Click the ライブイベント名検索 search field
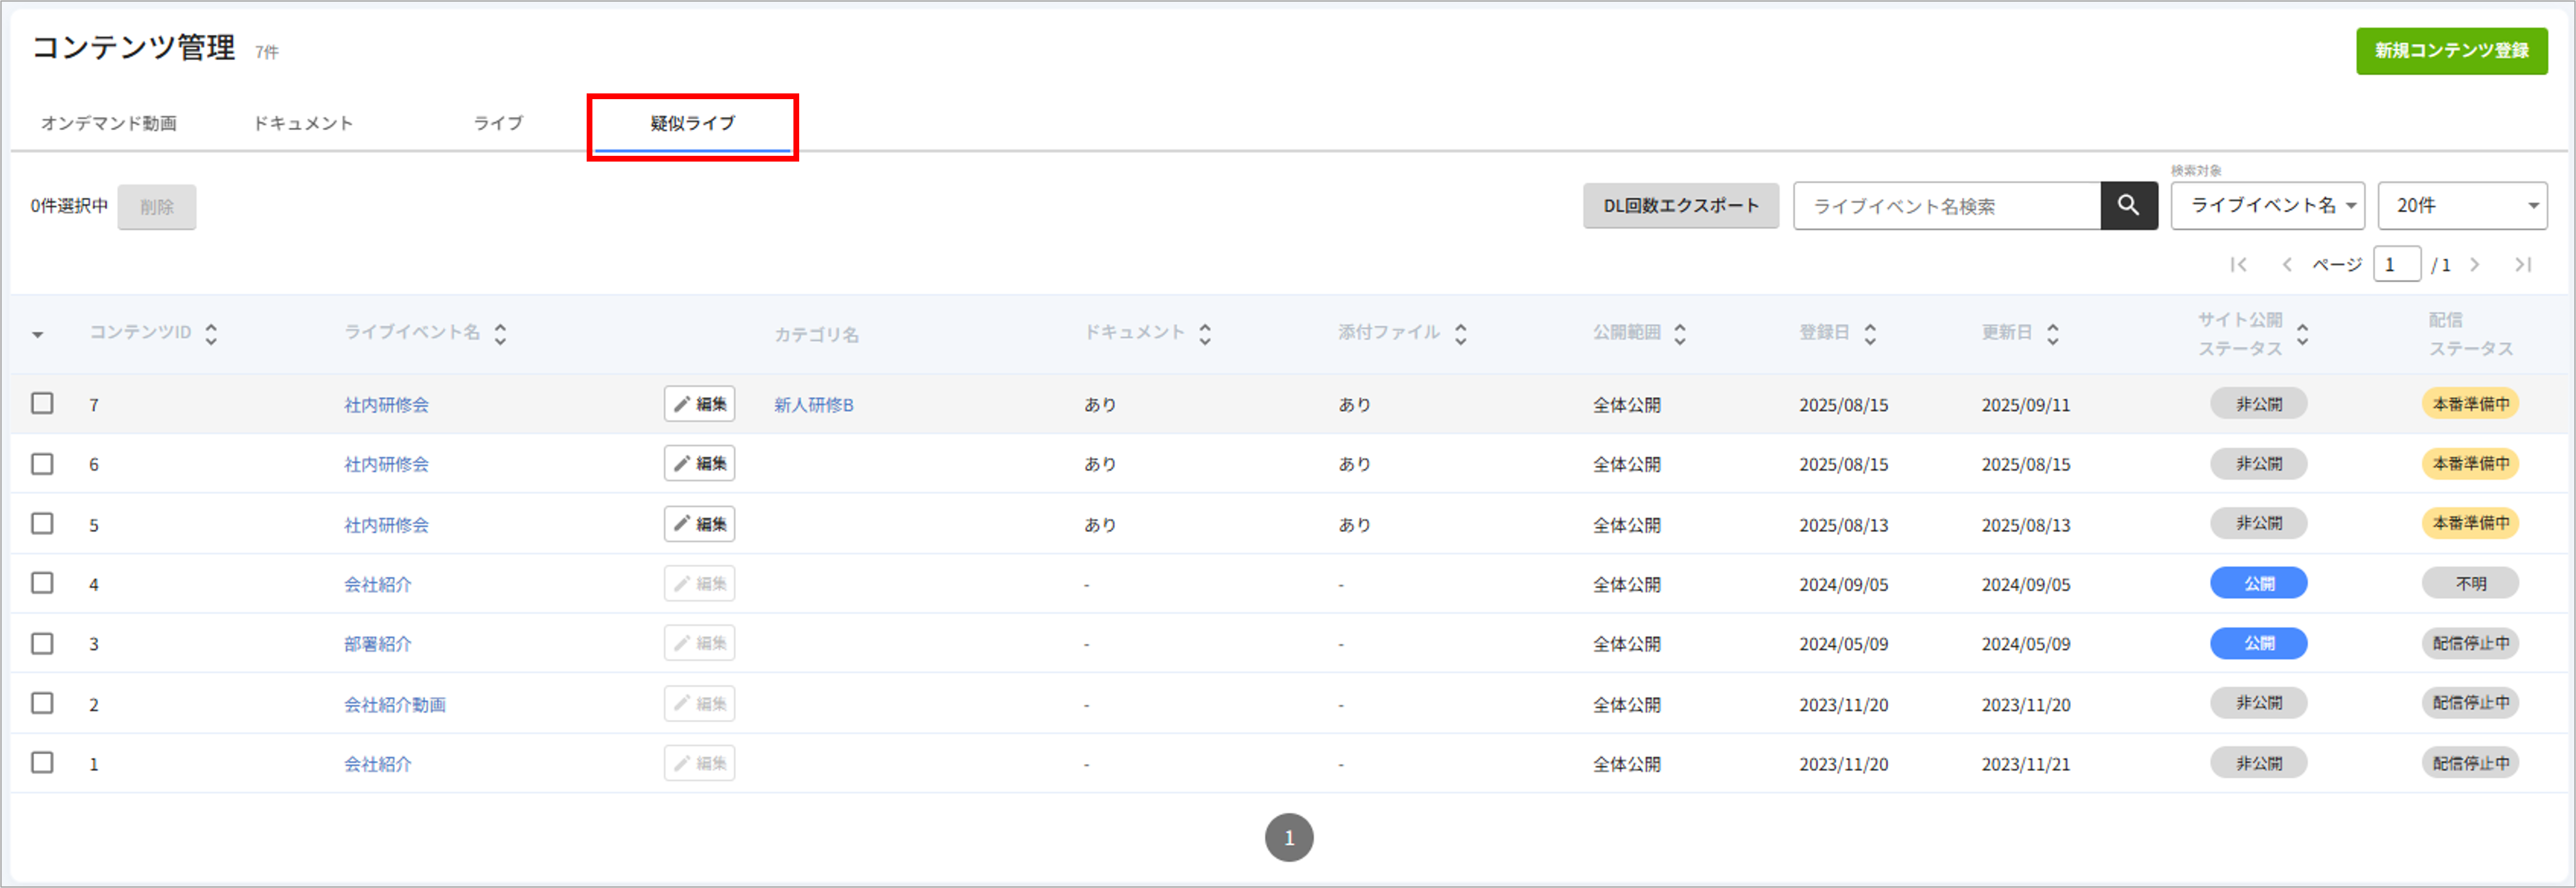Screen dimensions: 2576x888 point(1947,206)
